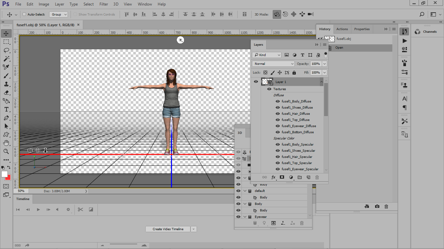This screenshot has width=444, height=249.
Task: Select the Paint Bucket tool
Action: (6, 101)
